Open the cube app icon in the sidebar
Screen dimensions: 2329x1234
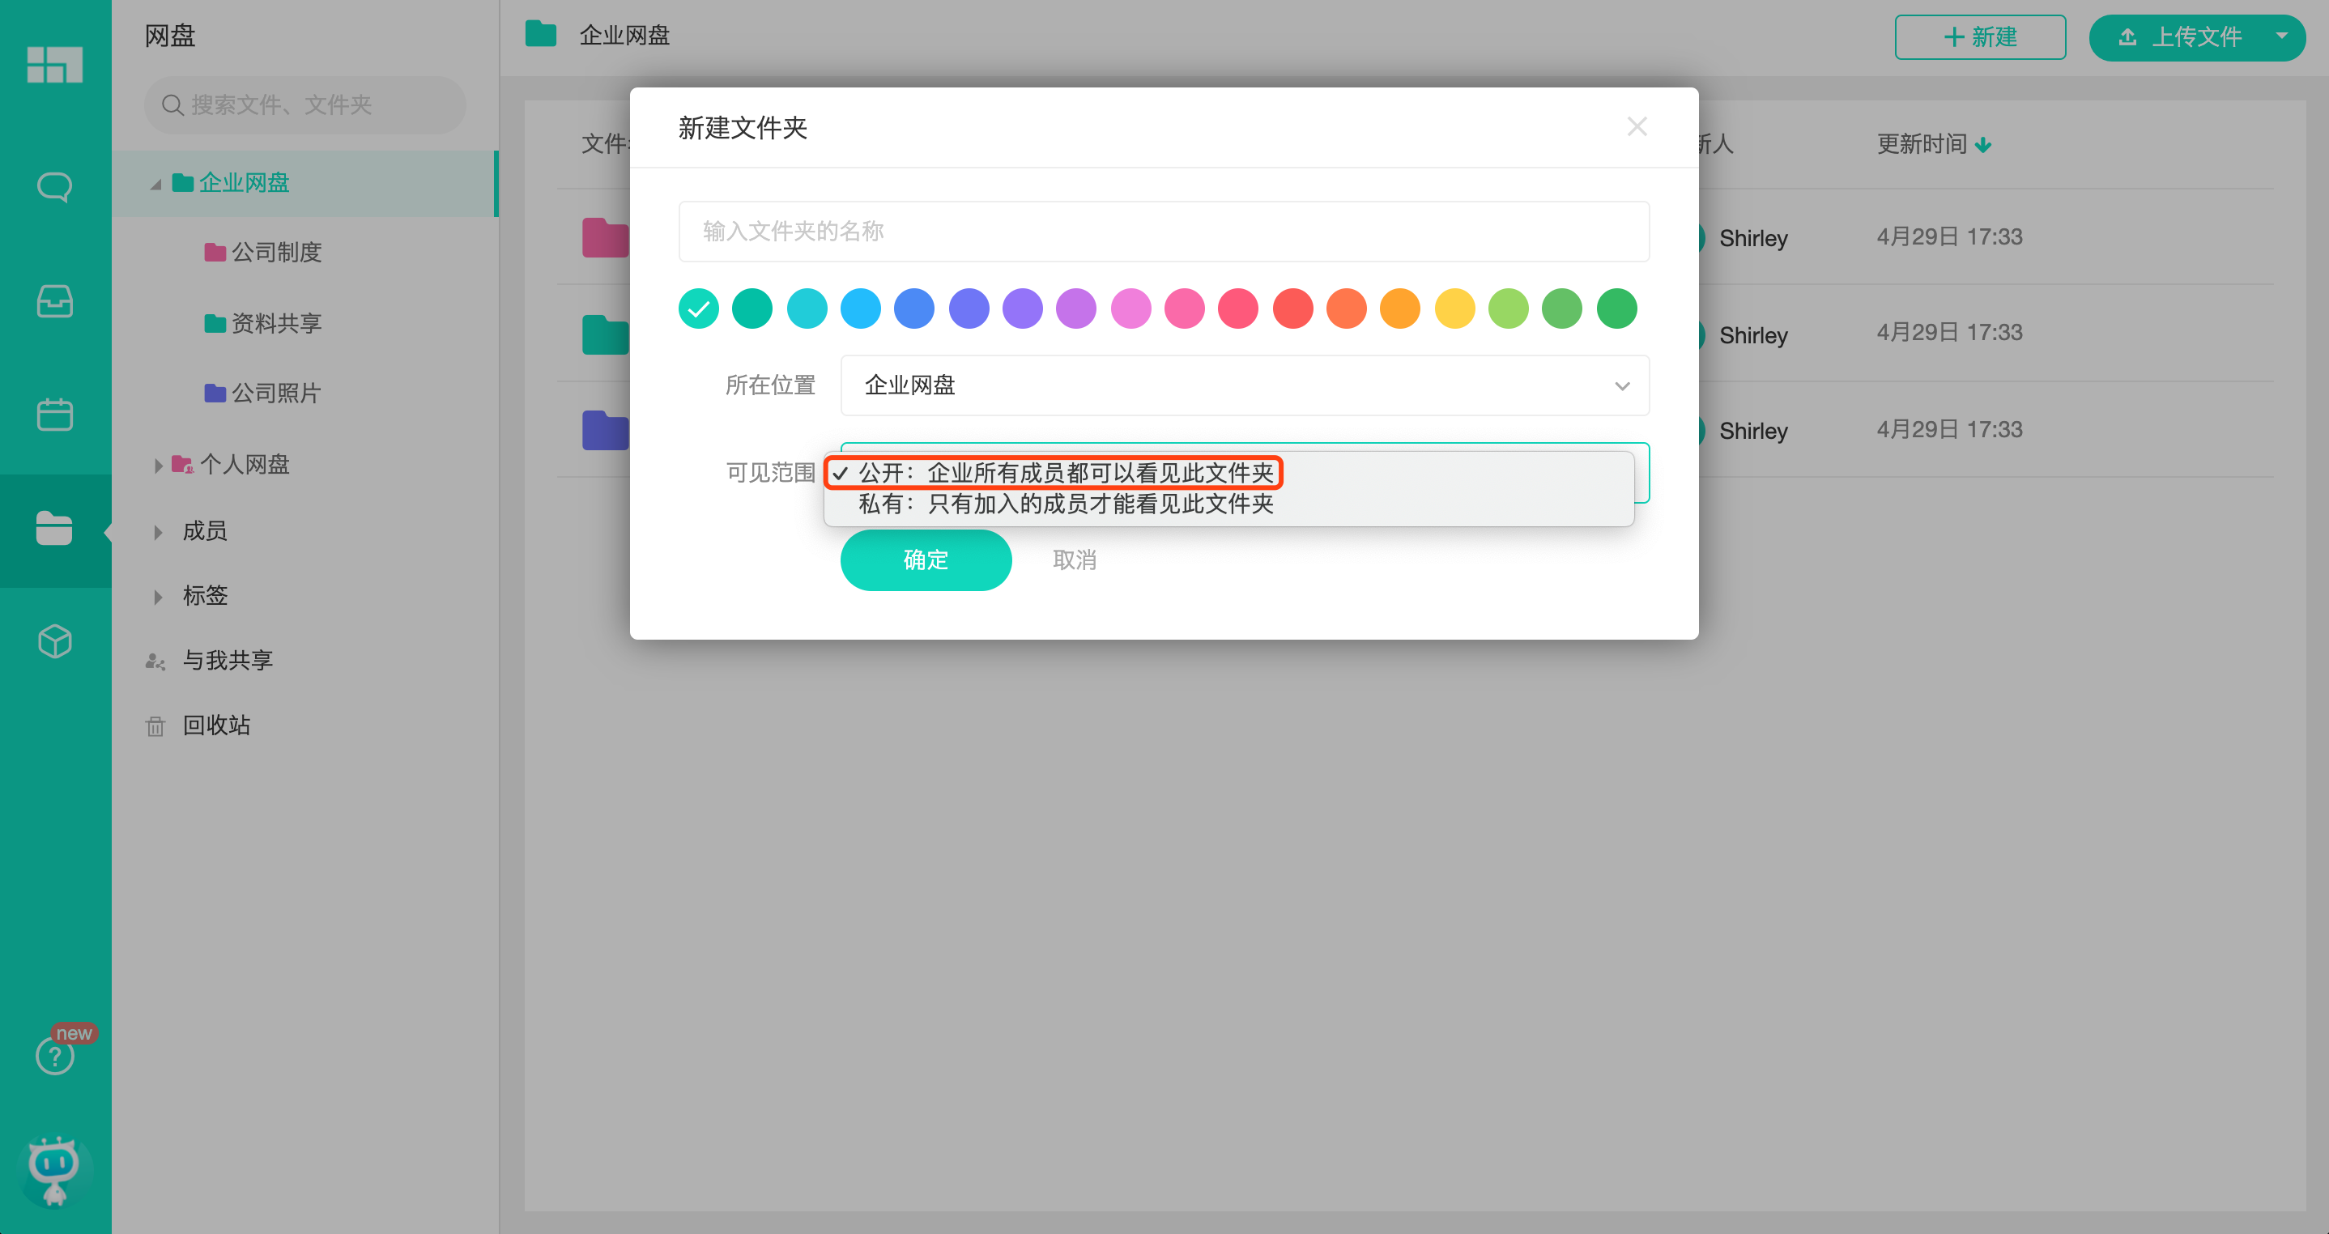(55, 642)
